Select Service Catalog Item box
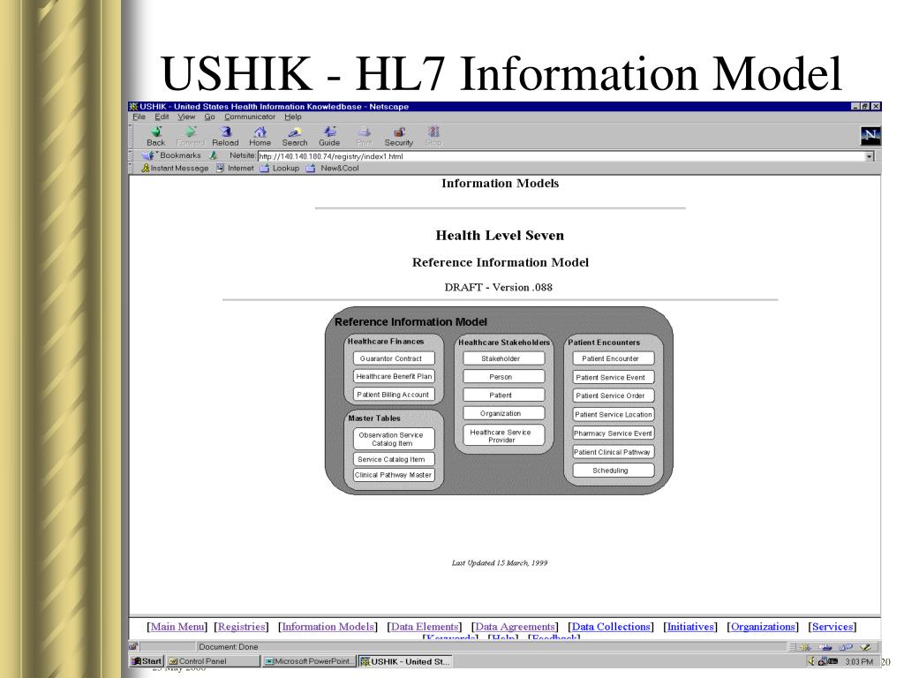Screen dimensions: 904x678 (x=394, y=459)
